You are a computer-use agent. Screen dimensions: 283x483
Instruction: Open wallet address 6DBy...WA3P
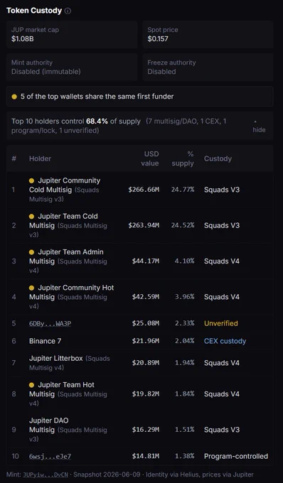[x=50, y=323]
